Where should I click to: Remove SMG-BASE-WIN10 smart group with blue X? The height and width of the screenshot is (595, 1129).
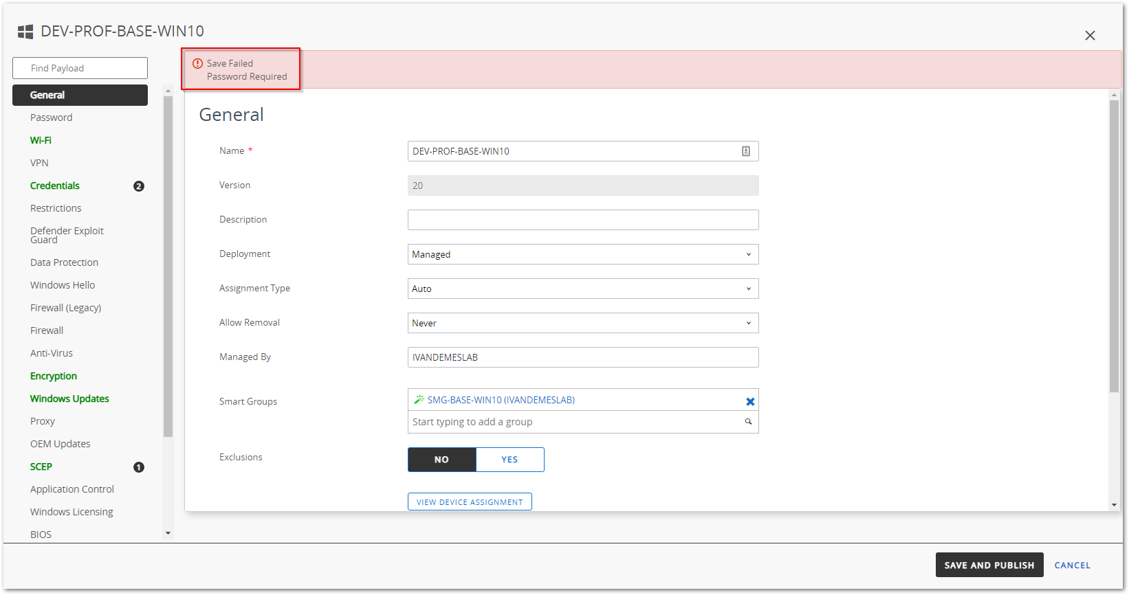750,402
